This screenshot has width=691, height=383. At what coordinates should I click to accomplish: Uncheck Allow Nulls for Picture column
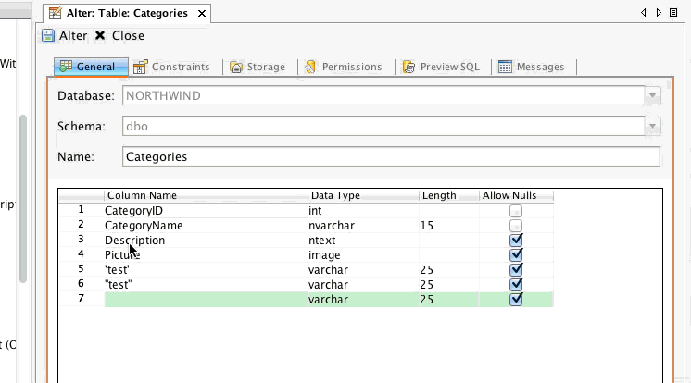(x=517, y=255)
